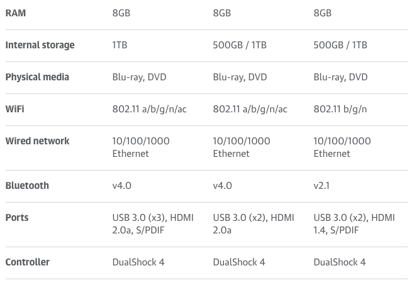This screenshot has width=412, height=288.
Task: Click the middle column 500GB / 1TB value
Action: click(240, 45)
